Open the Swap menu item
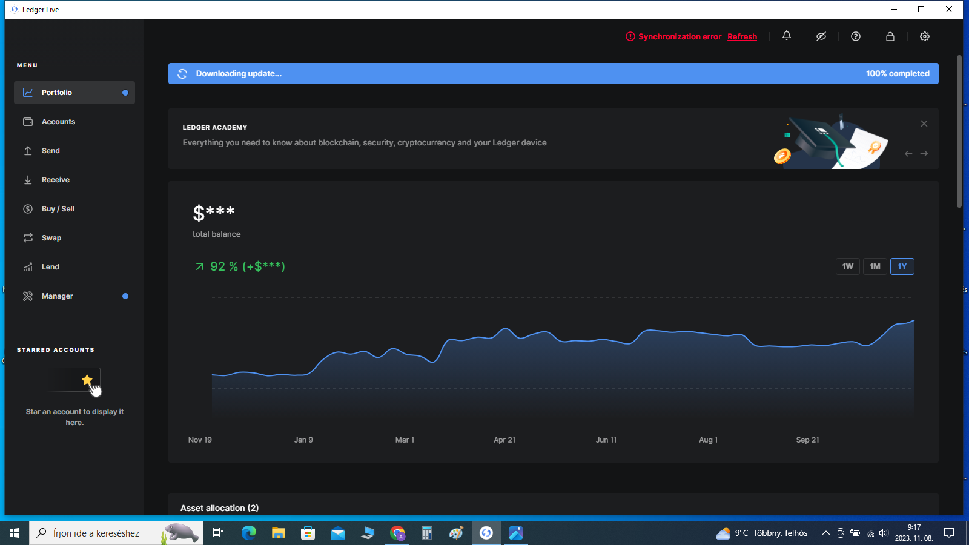Image resolution: width=969 pixels, height=545 pixels. pos(74,238)
